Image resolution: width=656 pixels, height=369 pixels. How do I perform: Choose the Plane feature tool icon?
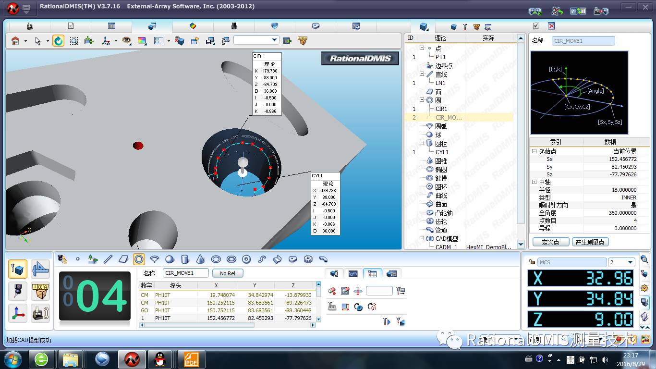[123, 259]
